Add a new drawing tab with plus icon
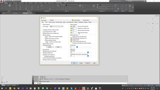Viewport: 160px width, 90px height. pos(34,13)
